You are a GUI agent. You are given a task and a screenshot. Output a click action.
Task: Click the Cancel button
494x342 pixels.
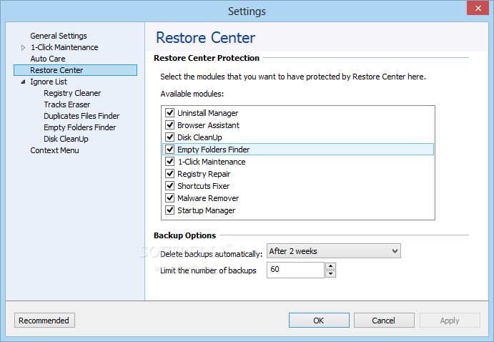coord(384,321)
